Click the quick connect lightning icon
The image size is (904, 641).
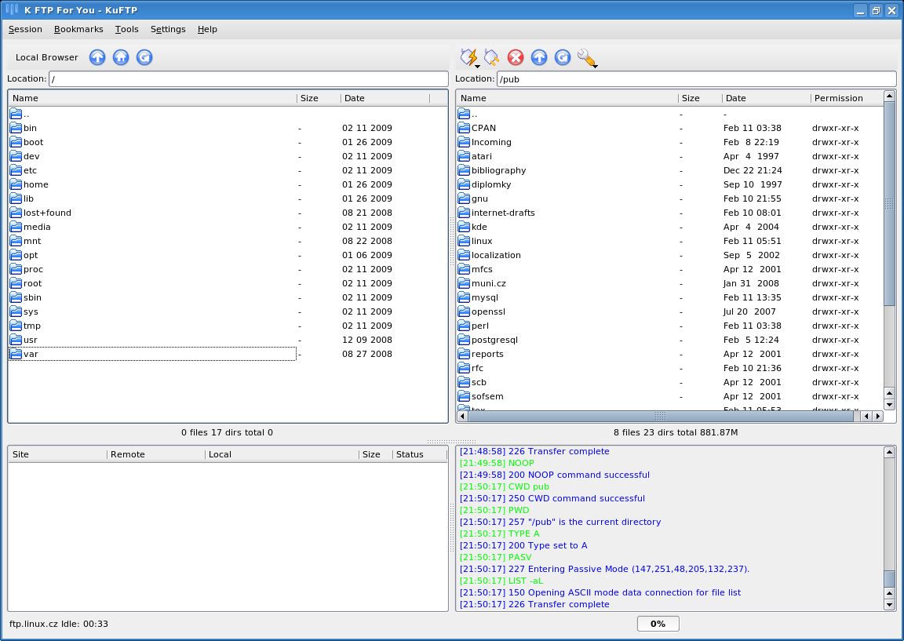point(468,57)
